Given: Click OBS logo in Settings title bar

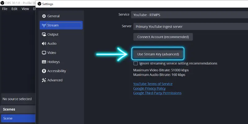Looking at the screenshot, I should point(39,4).
